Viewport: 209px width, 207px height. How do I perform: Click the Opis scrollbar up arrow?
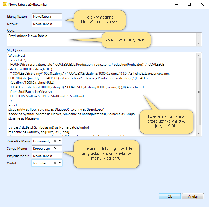(x=199, y=36)
